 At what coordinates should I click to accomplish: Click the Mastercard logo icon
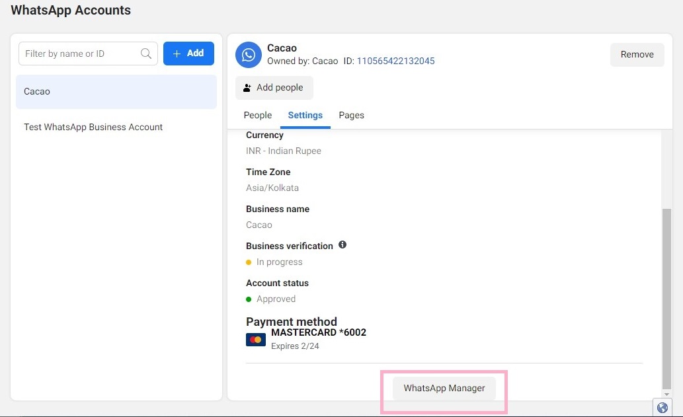[256, 340]
